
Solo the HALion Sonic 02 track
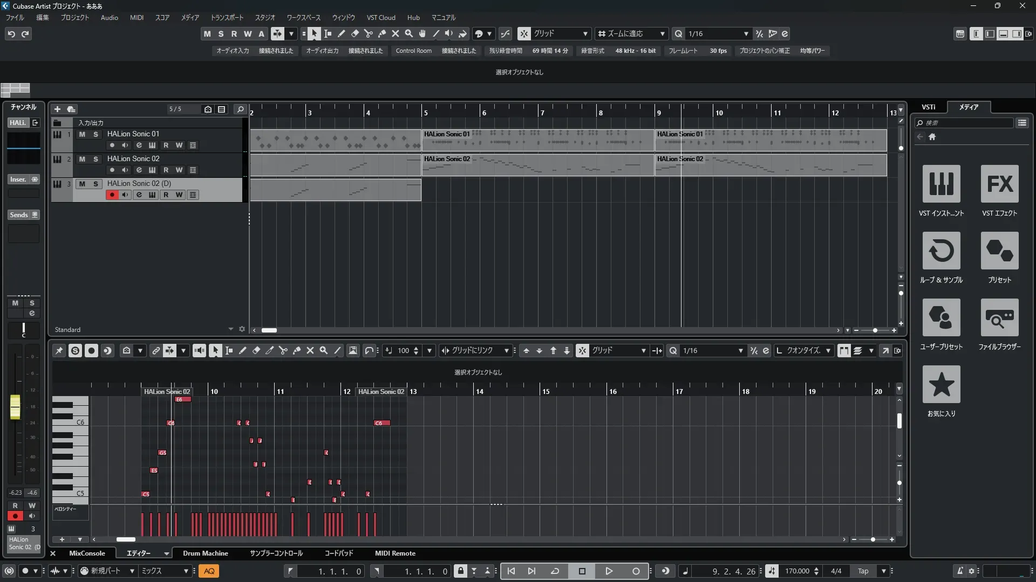96,159
